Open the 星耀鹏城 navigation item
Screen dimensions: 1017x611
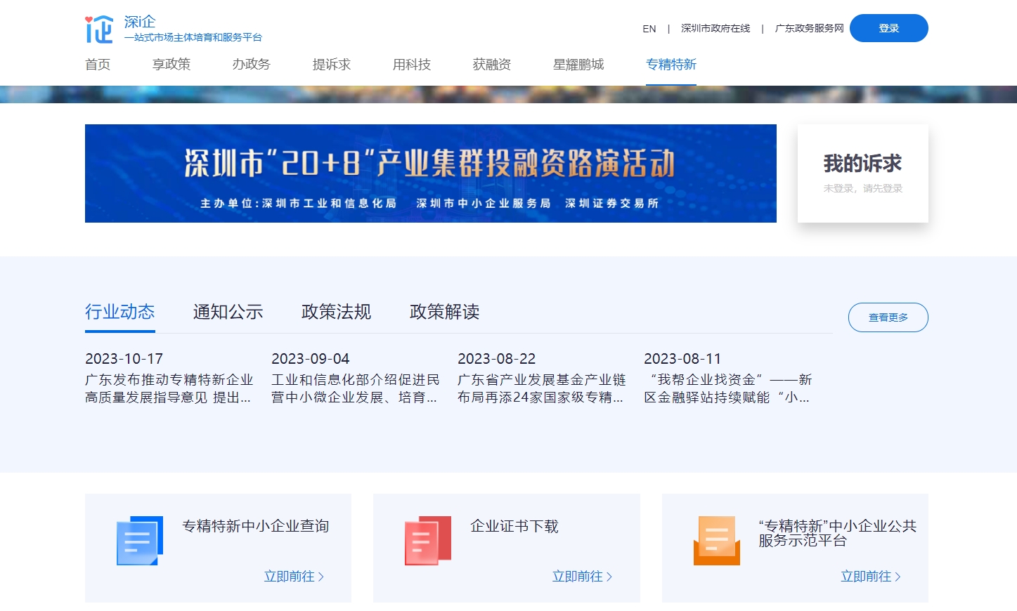click(x=578, y=65)
